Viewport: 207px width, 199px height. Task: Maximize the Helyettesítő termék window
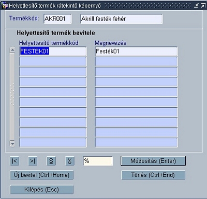click(203, 6)
